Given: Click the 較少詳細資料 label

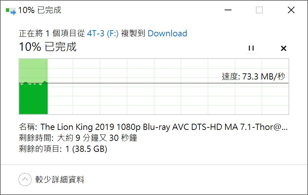Looking at the screenshot, I should pyautogui.click(x=60, y=179).
